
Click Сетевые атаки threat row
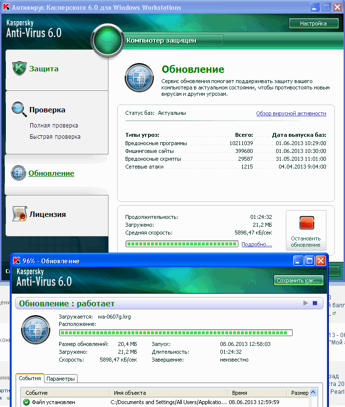(x=226, y=167)
